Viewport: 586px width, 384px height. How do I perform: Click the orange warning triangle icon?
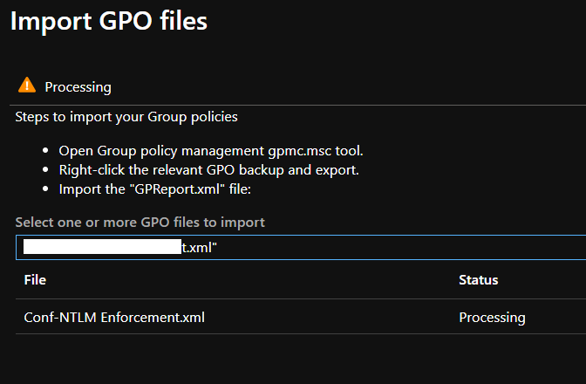27,86
